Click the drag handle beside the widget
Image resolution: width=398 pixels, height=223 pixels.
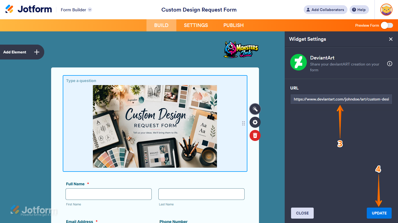[x=243, y=123]
